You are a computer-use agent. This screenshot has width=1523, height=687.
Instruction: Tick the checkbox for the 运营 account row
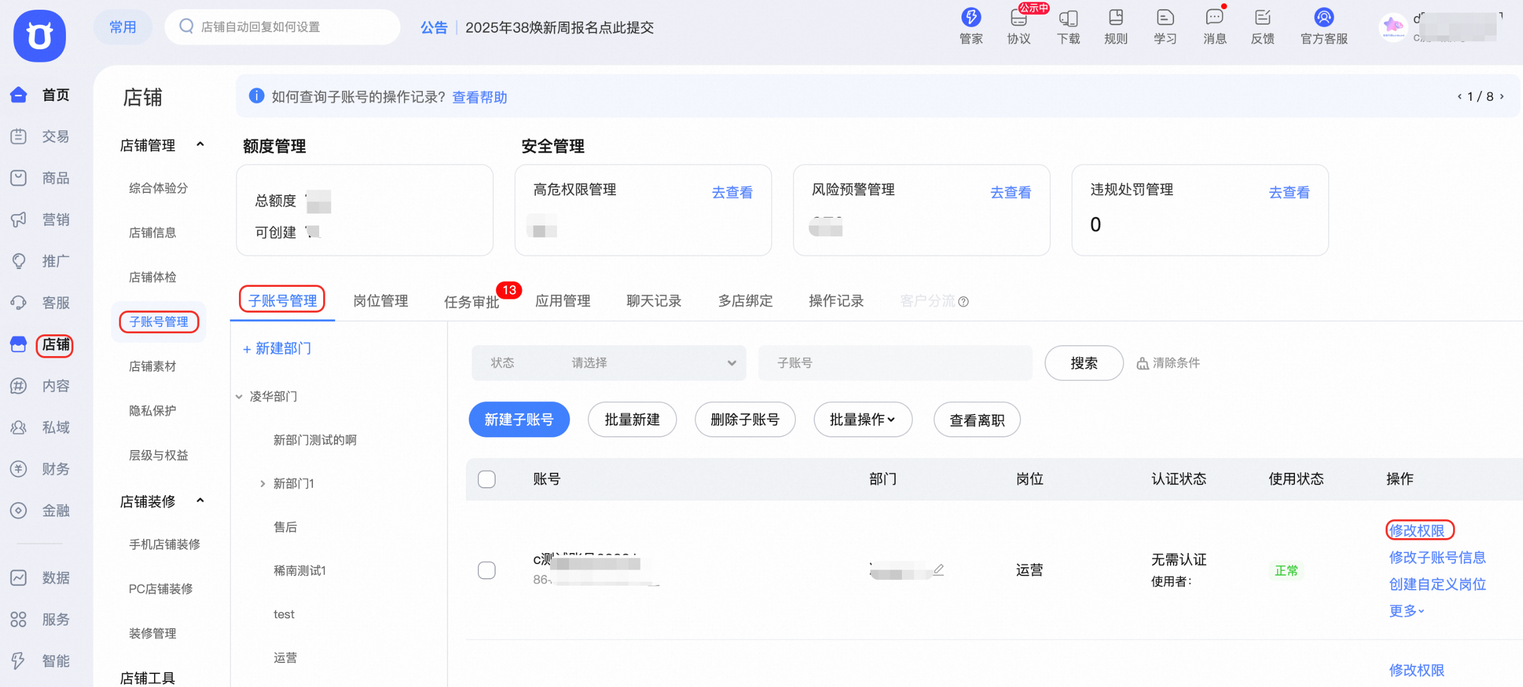click(x=486, y=570)
